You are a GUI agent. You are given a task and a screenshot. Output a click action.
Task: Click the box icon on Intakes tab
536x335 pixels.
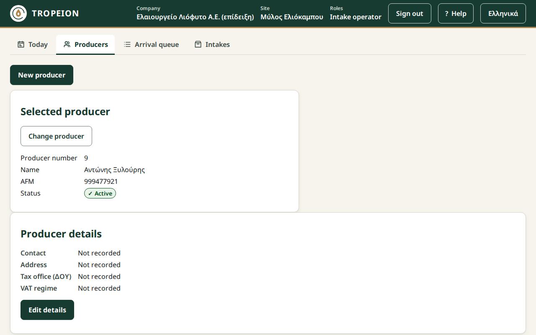[198, 44]
